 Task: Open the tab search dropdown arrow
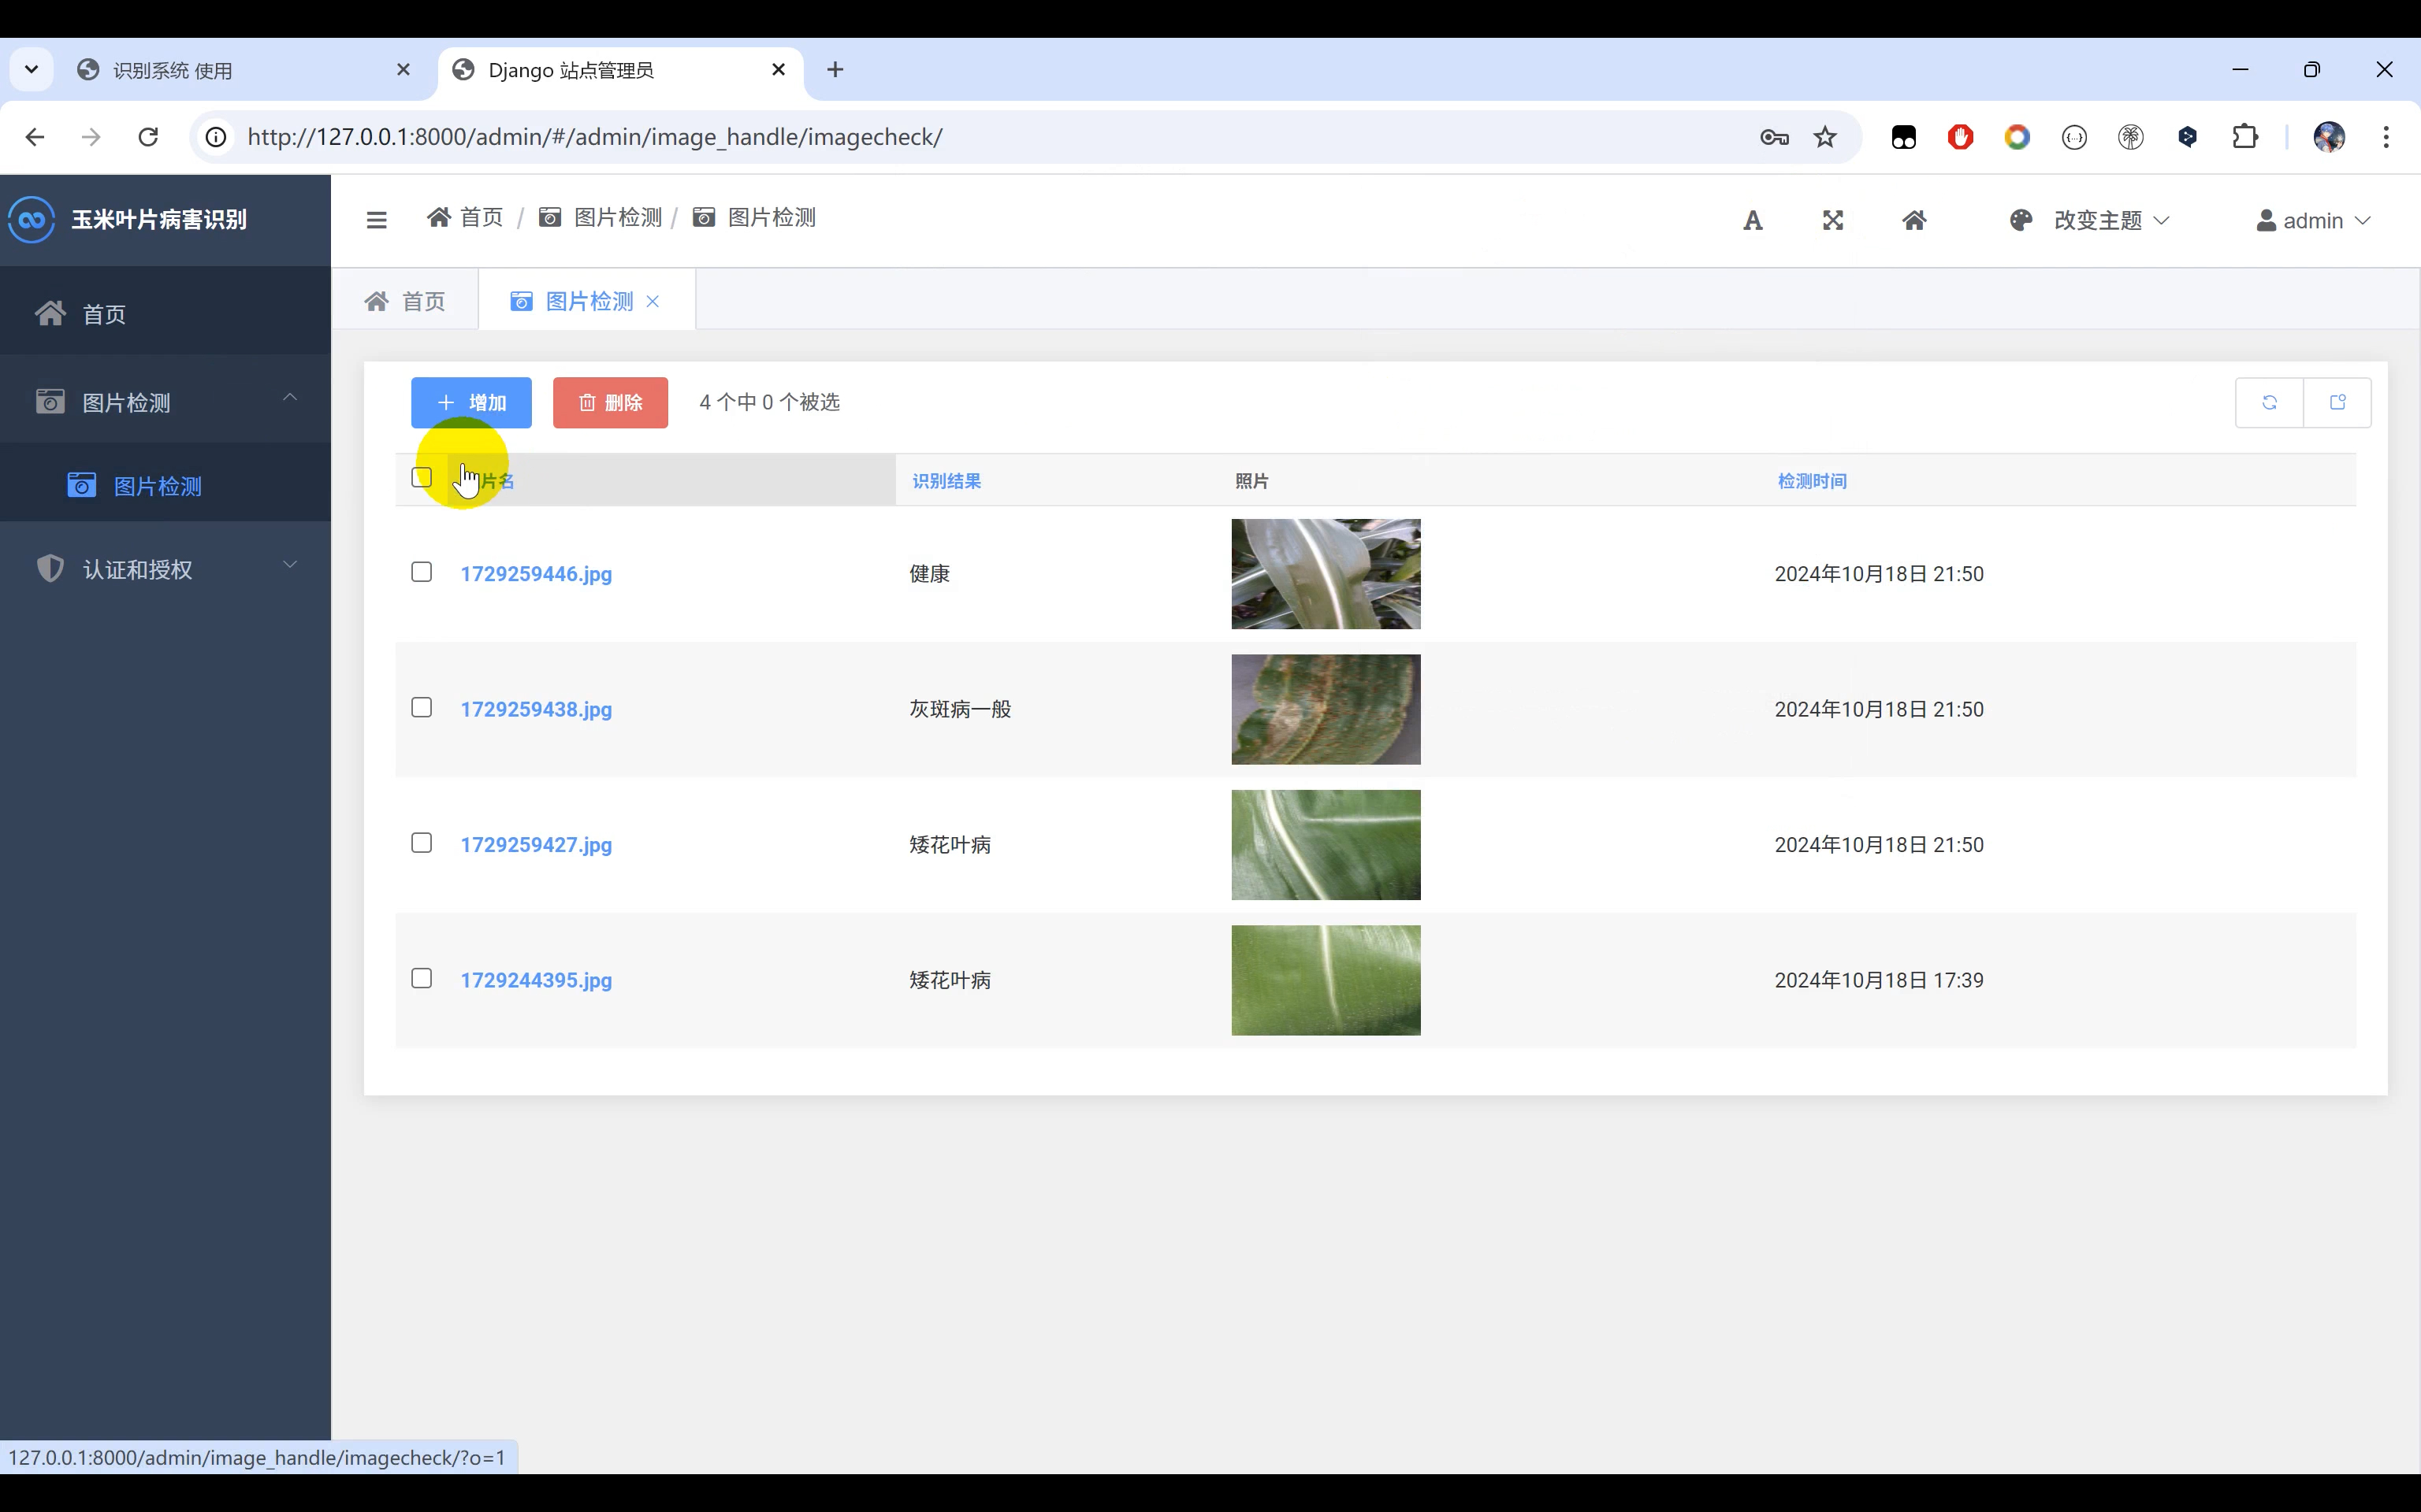point(31,70)
